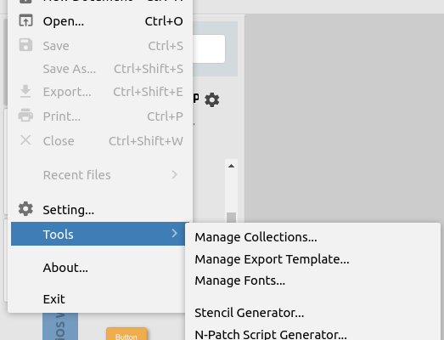Viewport: 444px width, 340px height.
Task: Click the Print printer icon
Action: [x=25, y=116]
